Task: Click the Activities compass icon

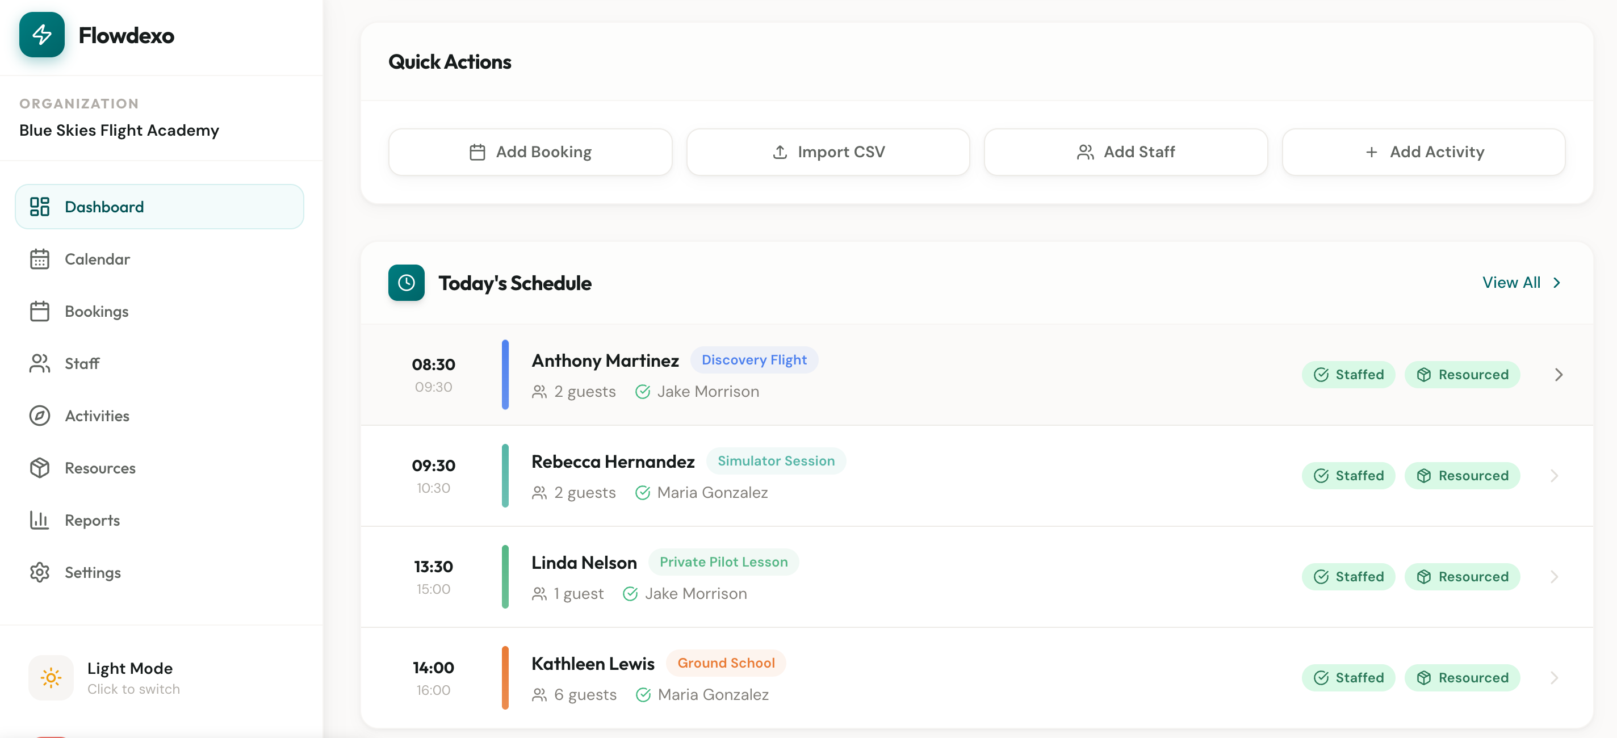Action: (x=40, y=416)
